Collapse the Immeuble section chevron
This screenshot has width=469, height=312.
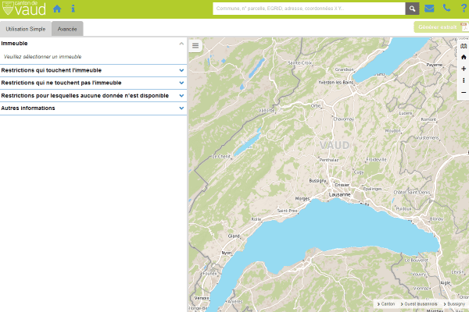[181, 44]
